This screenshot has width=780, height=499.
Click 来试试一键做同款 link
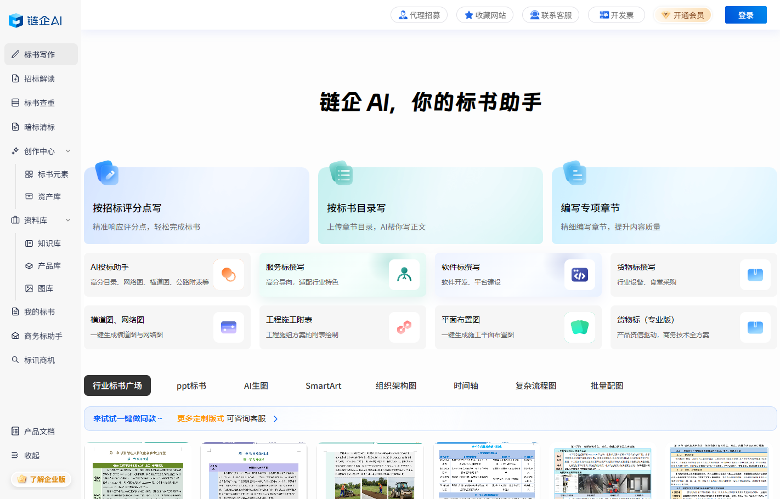[128, 418]
